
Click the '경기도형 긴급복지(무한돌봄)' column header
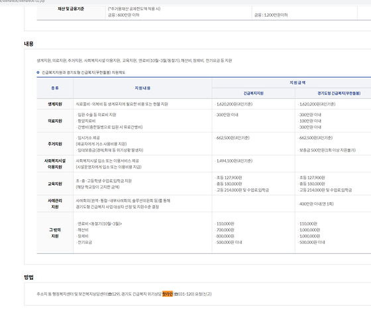click(x=339, y=93)
